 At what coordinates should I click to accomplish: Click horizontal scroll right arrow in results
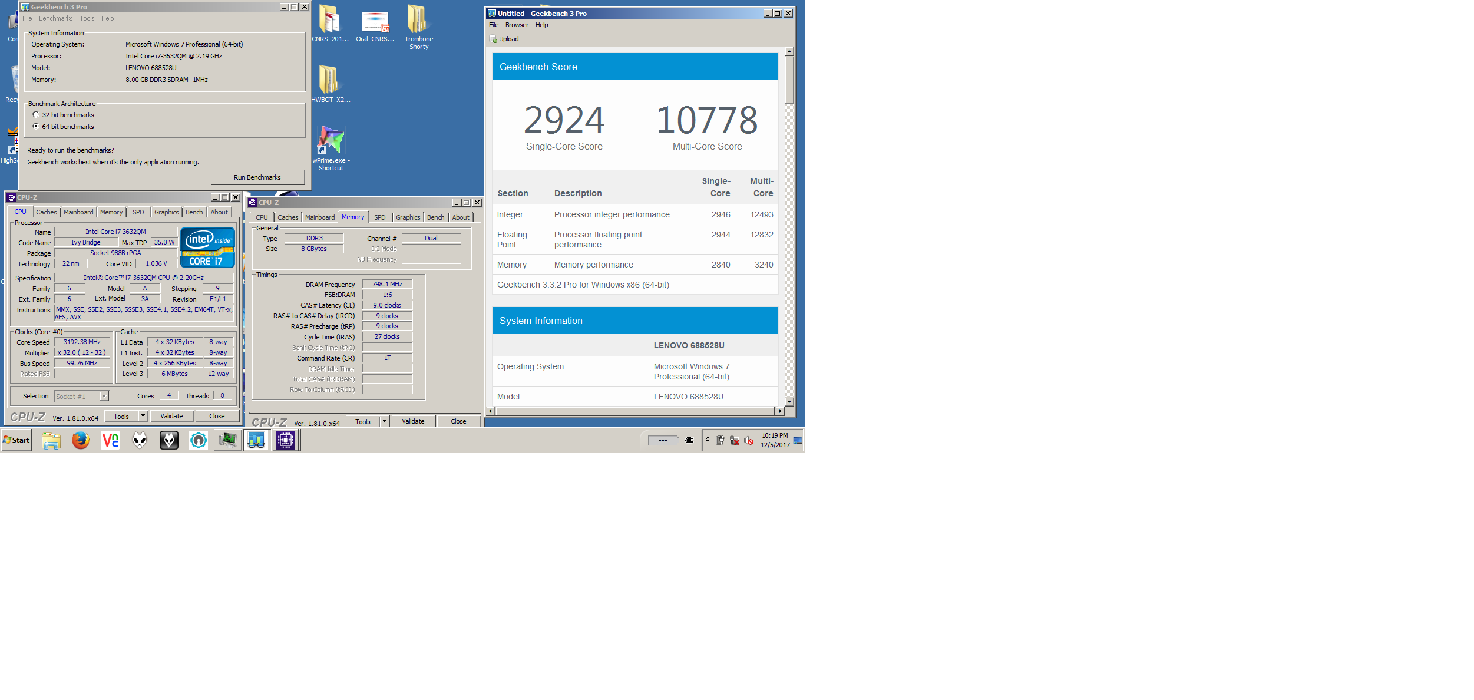780,411
